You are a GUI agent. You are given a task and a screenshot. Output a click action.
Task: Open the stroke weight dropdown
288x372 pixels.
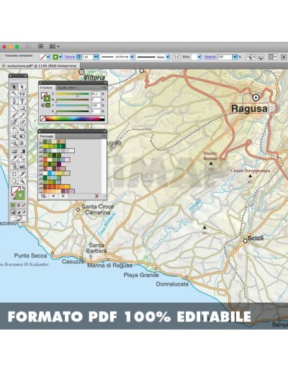tap(96, 57)
